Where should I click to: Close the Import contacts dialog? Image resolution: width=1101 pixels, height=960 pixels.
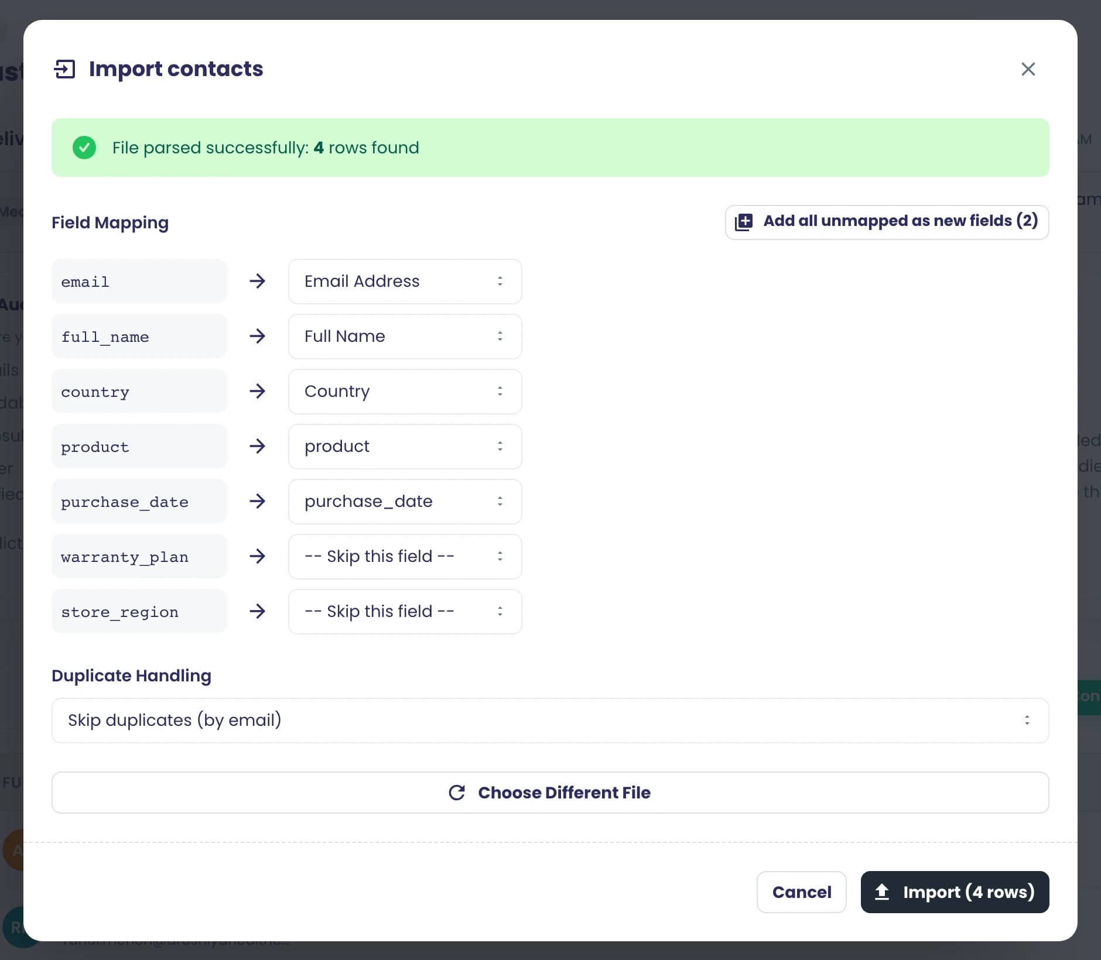[1028, 69]
